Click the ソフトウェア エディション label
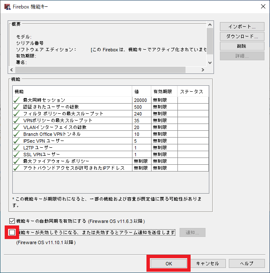Screen dimensions: 270x273 pyautogui.click(x=46, y=50)
